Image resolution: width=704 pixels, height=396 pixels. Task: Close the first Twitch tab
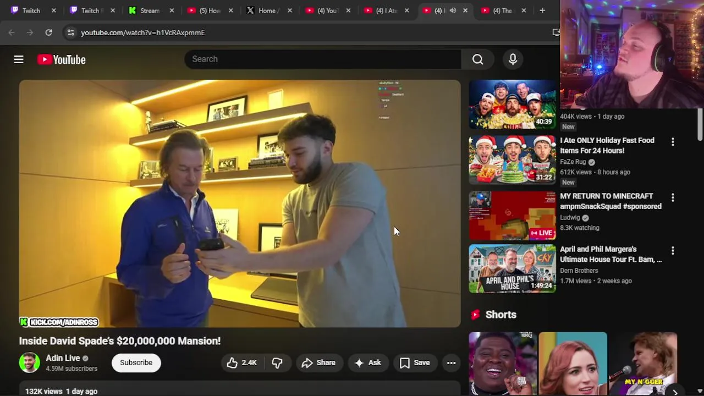(54, 10)
